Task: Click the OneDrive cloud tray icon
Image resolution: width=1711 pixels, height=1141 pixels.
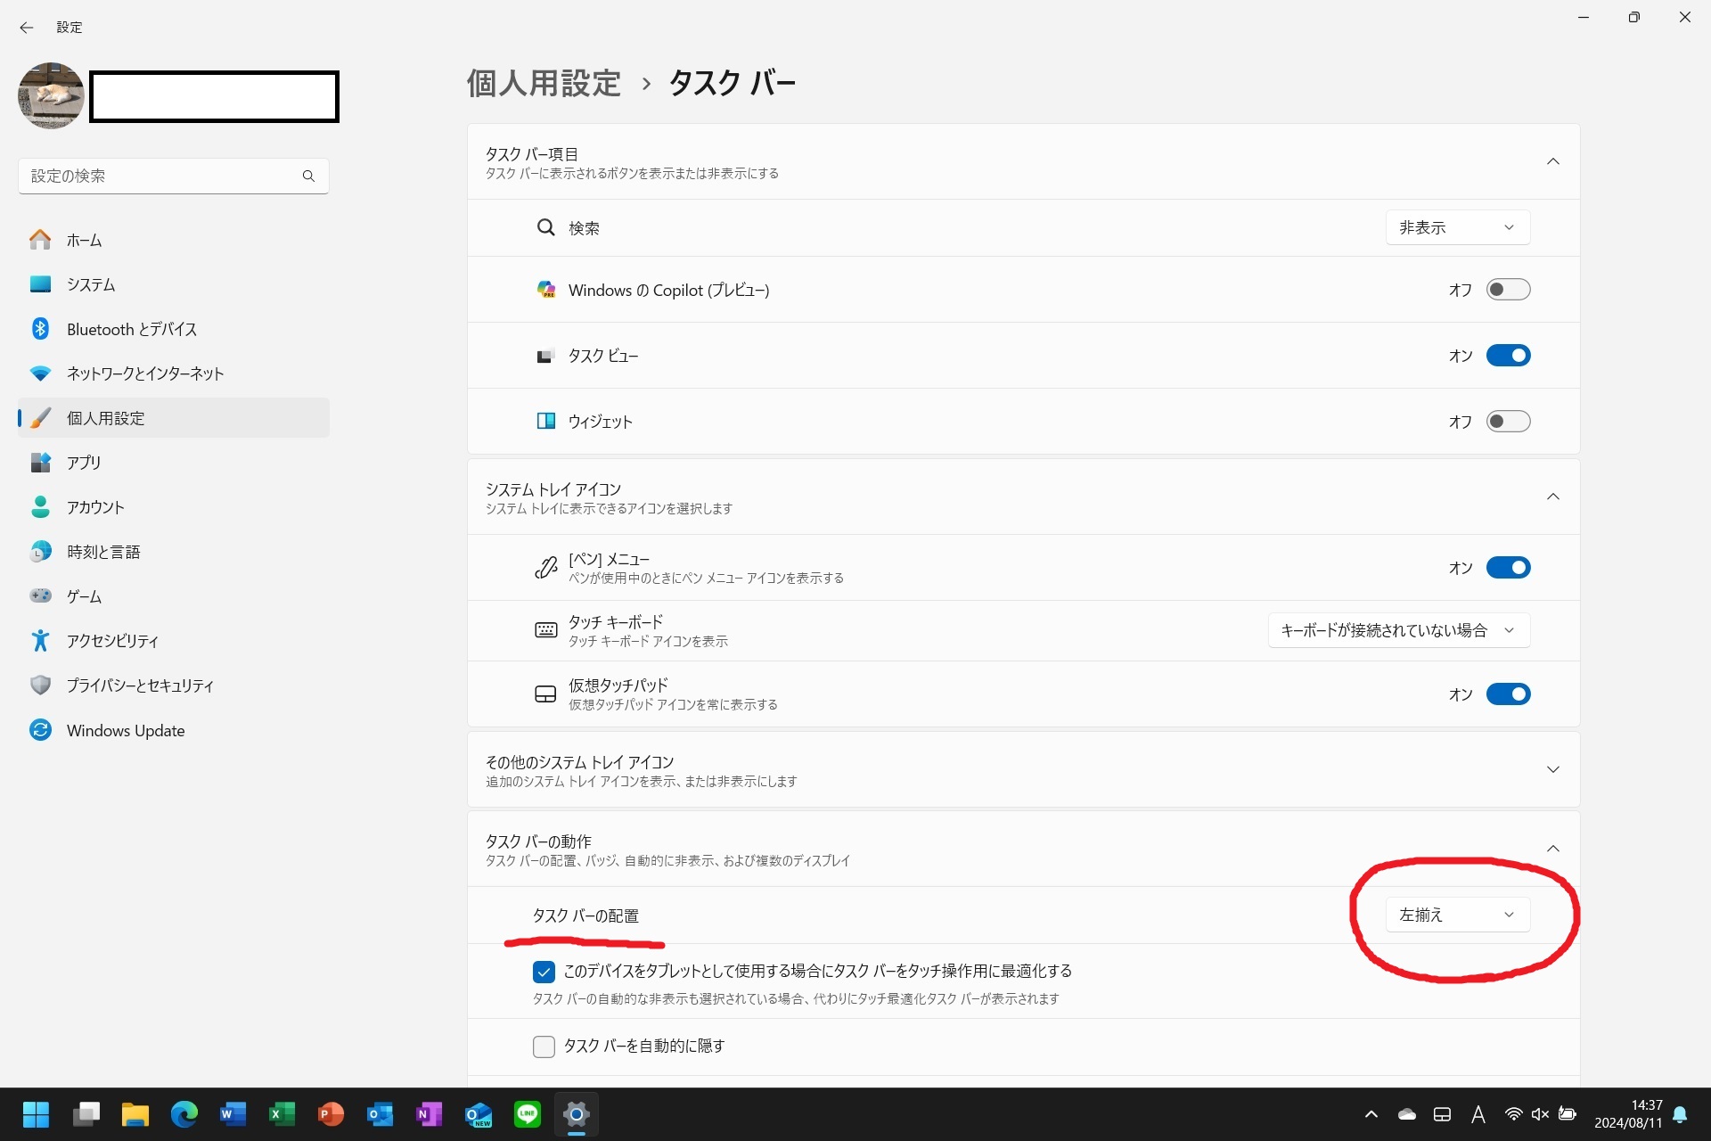Action: point(1407,1114)
